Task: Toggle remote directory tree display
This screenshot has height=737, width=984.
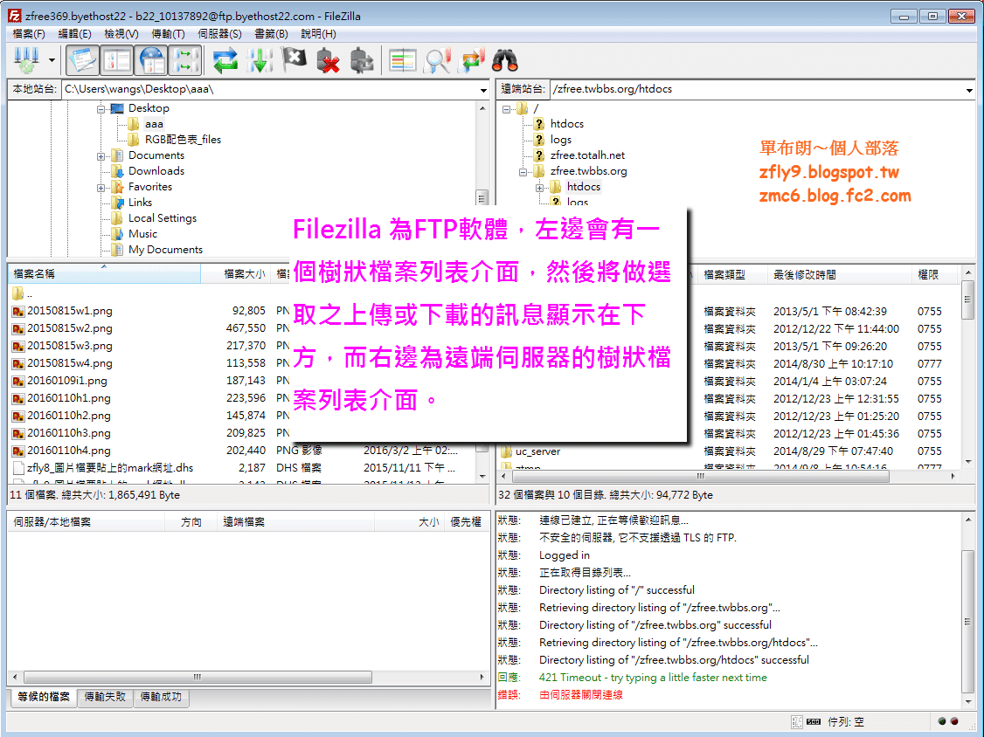Action: pos(151,61)
